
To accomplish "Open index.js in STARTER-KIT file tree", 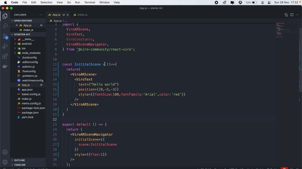I will coord(28,99).
